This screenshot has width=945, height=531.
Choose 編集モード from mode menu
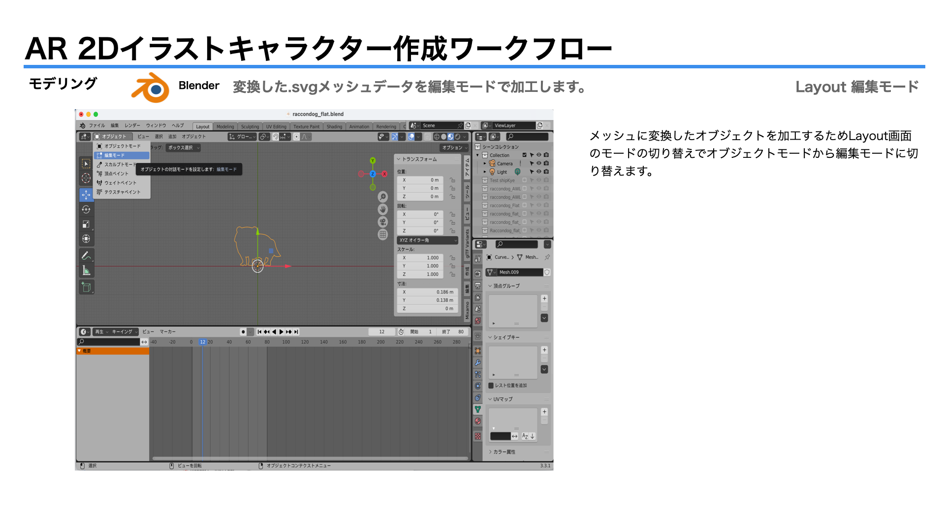point(122,155)
